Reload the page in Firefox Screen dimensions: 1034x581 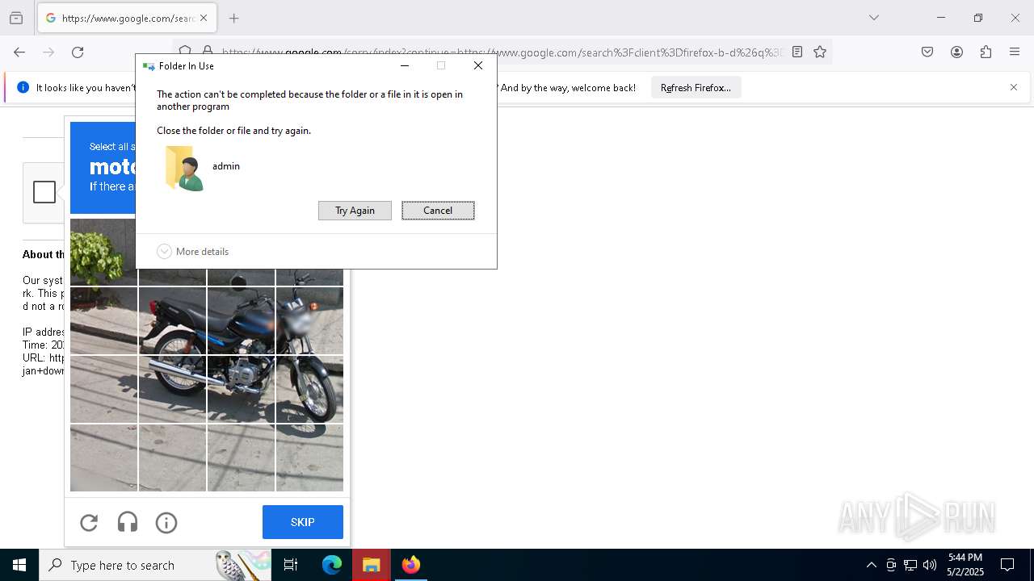78,52
